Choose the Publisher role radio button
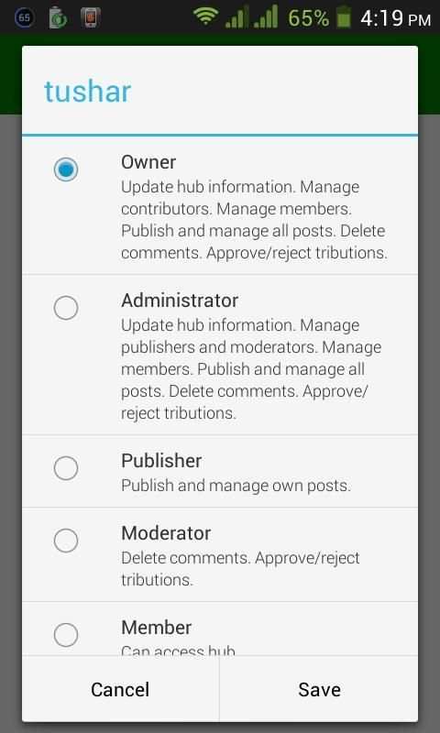This screenshot has height=733, width=440. click(x=65, y=468)
